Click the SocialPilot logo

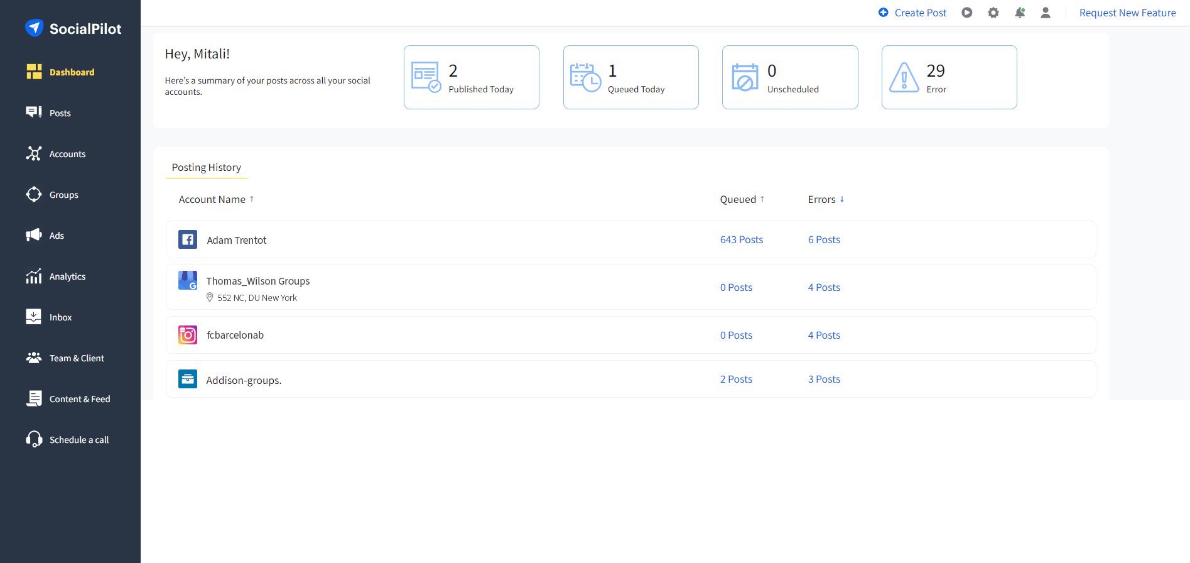point(73,28)
